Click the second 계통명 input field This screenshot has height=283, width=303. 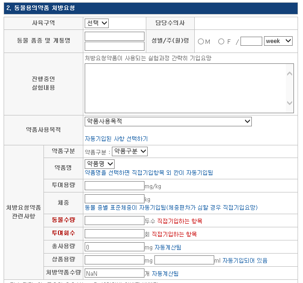[x=114, y=46]
